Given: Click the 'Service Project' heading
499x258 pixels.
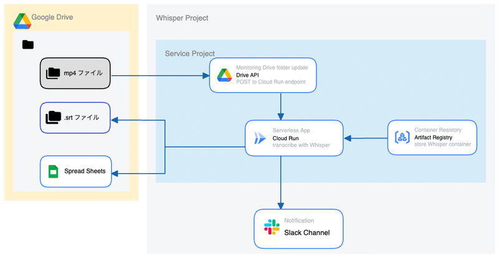Looking at the screenshot, I should (x=190, y=54).
